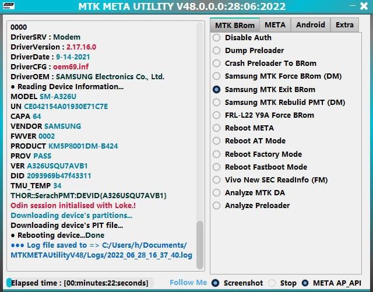The width and height of the screenshot is (373, 292).
Task: Click the Elapsed time status text
Action: point(79,283)
